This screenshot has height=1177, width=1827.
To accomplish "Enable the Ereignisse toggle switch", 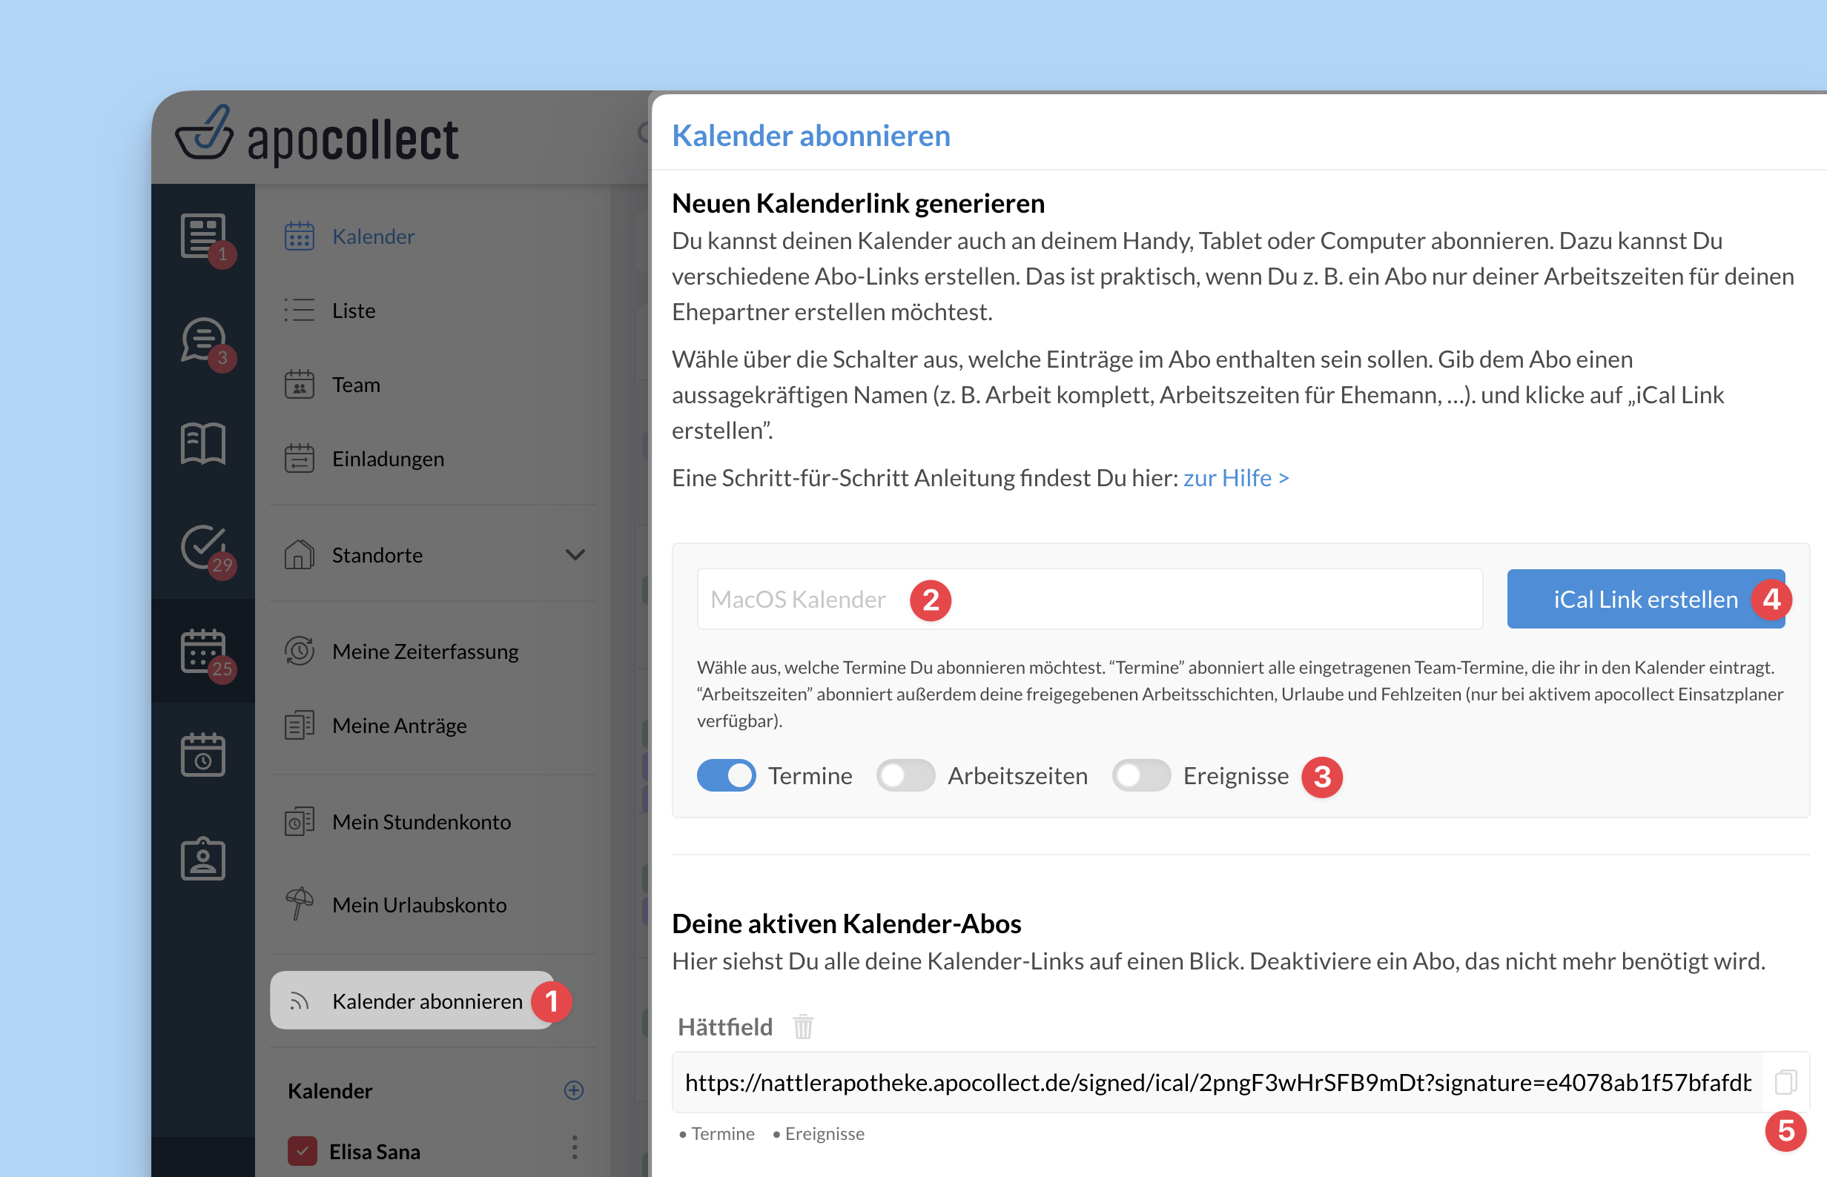I will click(x=1140, y=776).
